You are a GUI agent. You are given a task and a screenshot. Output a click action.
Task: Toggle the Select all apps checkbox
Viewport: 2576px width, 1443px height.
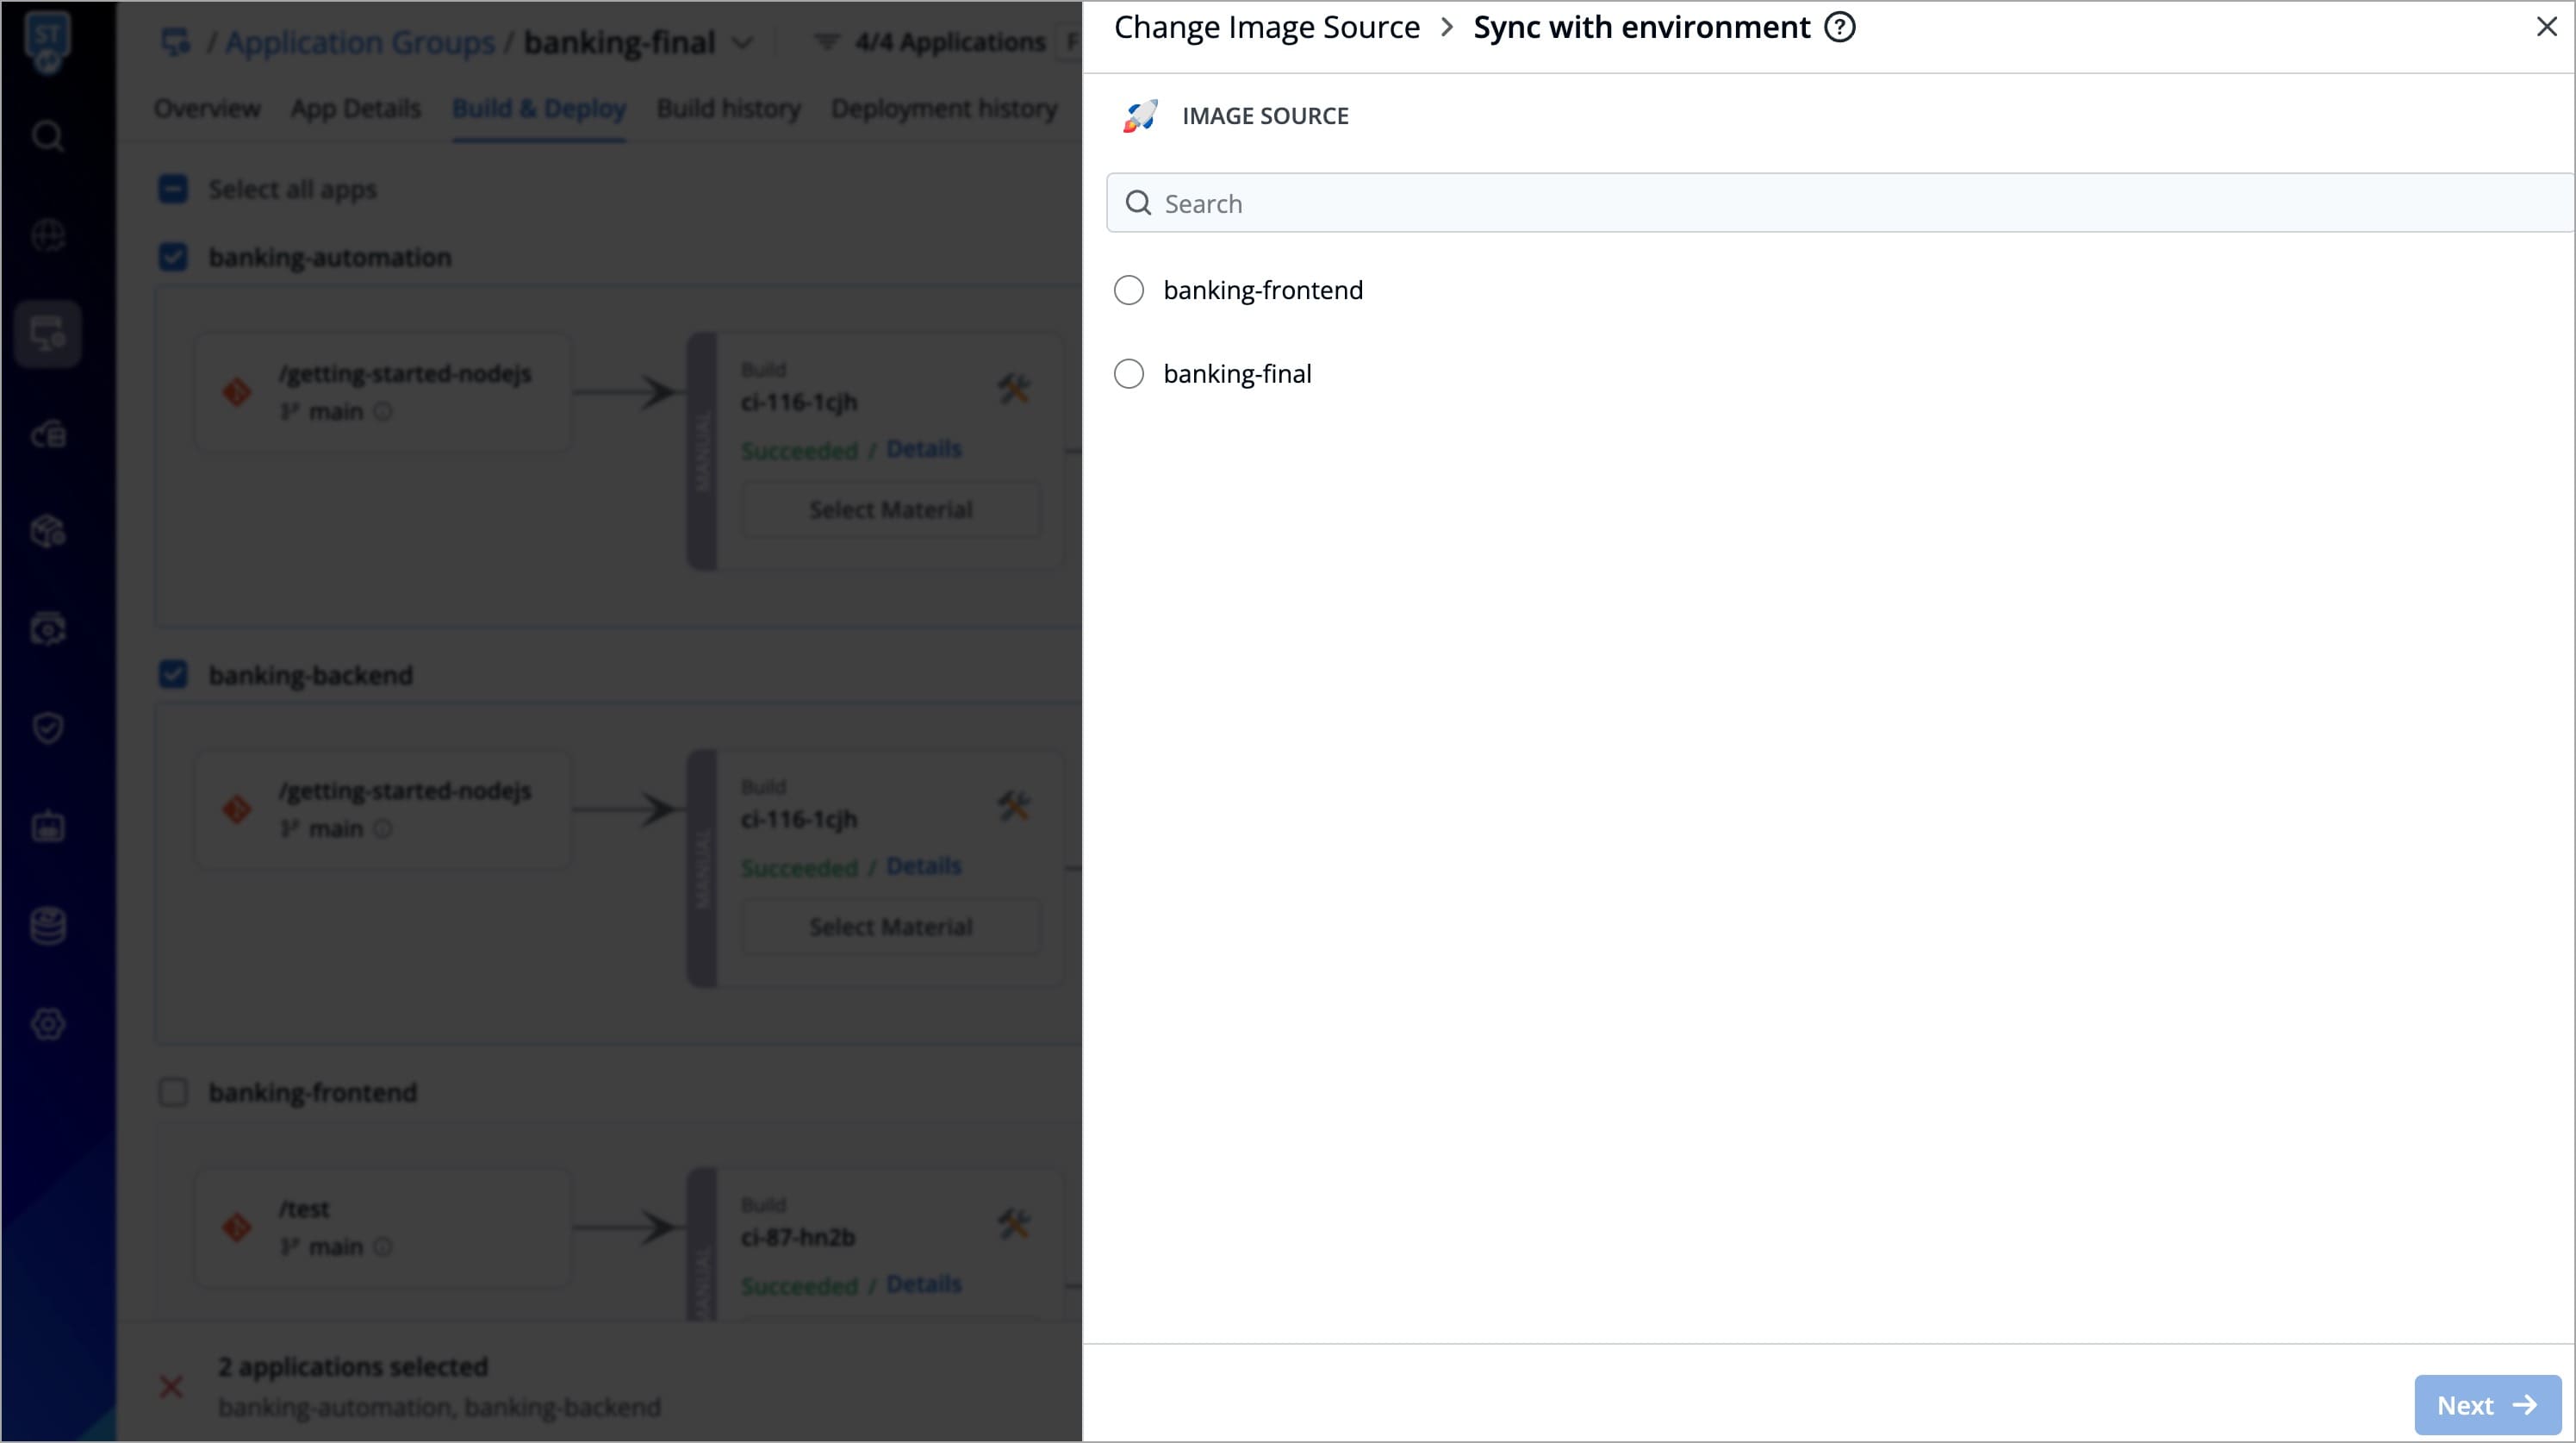pos(173,189)
